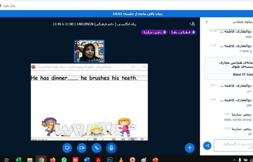The width and height of the screenshot is (253, 162).
Task: Open the chat options three-dot menu
Action: click(x=207, y=22)
